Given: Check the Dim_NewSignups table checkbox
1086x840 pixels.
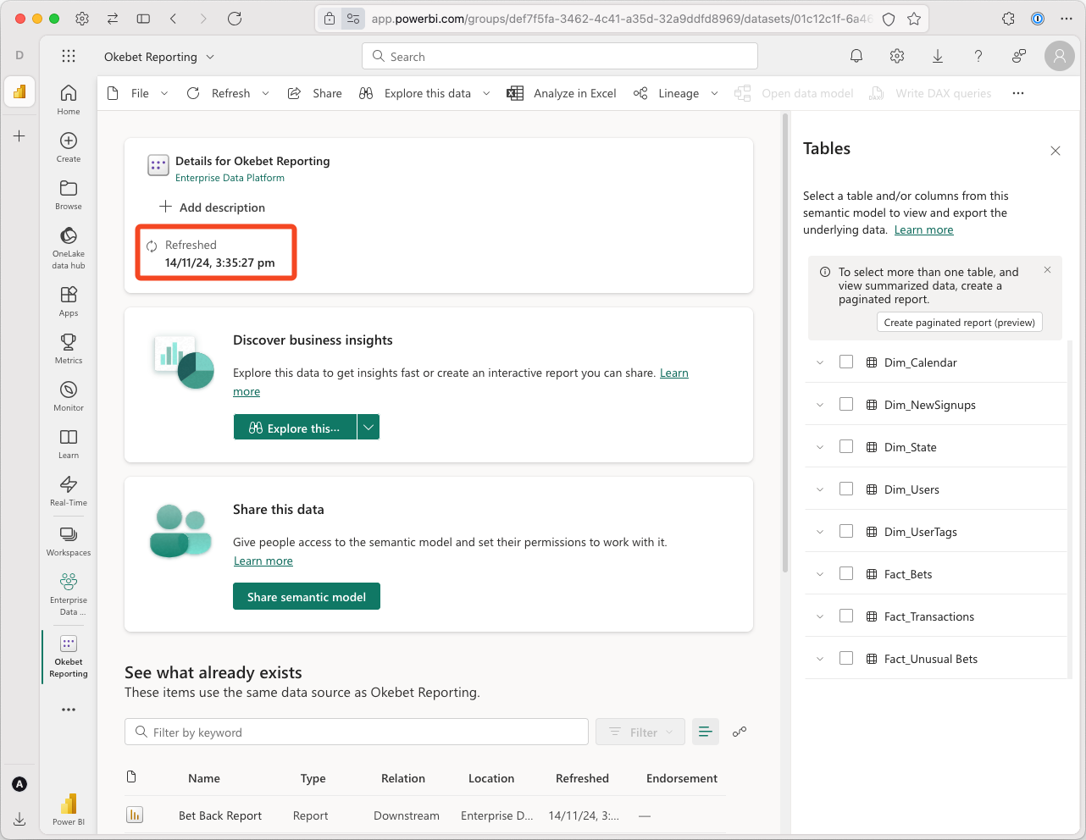Looking at the screenshot, I should pos(846,404).
